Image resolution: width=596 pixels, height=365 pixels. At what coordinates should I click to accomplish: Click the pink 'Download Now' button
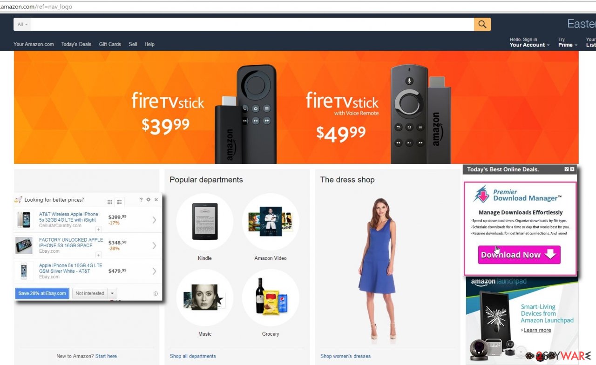[519, 255]
